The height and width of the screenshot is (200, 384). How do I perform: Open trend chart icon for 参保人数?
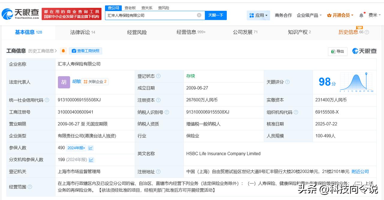click(x=91, y=148)
